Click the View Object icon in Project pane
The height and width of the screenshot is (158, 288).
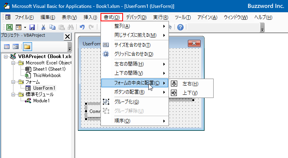(15, 47)
